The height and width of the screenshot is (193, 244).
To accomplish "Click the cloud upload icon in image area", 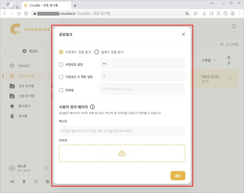I will 122,154.
